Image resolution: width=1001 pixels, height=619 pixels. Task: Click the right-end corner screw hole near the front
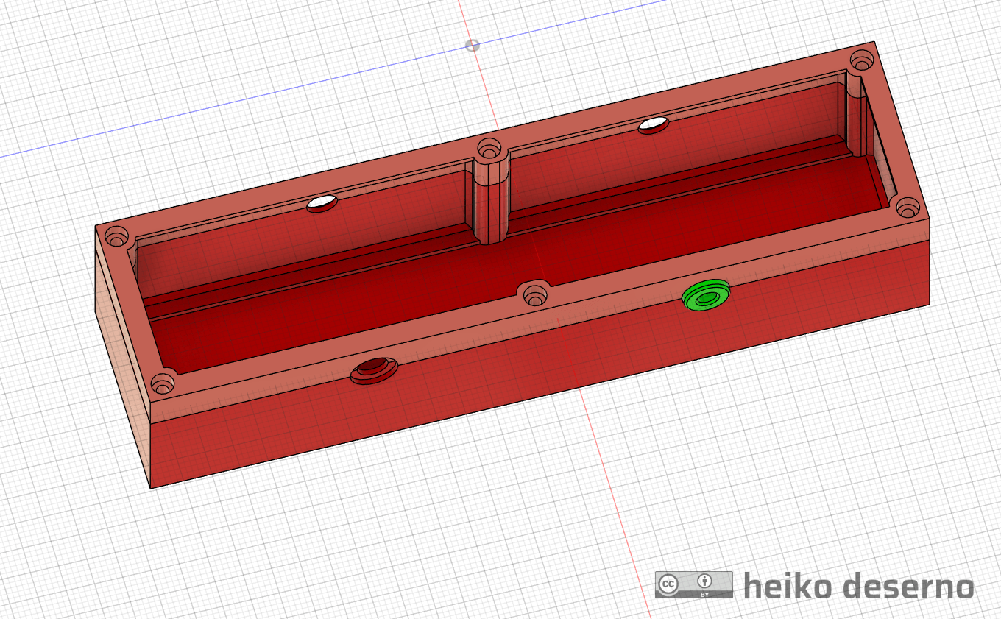[906, 208]
